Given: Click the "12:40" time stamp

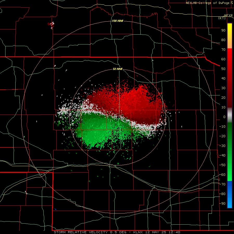Looking at the screenshot, I should [x=175, y=232].
